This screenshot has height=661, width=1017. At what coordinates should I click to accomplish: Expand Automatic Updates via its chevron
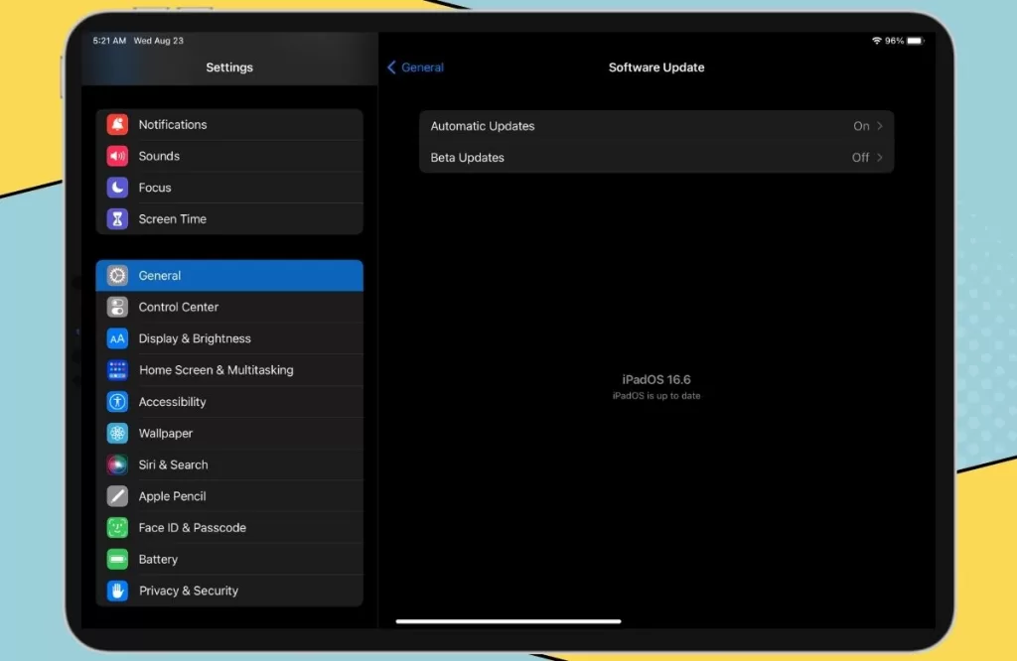click(x=880, y=126)
